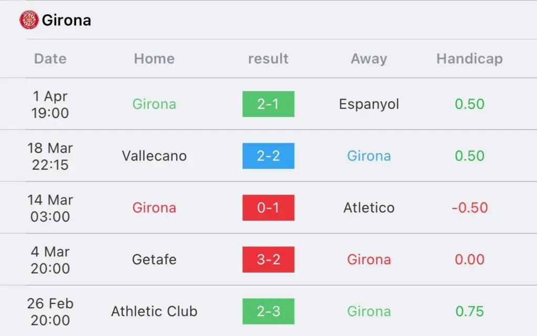Click the Athletic Club team name
Screen dimensions: 537x336
pyautogui.click(x=154, y=311)
